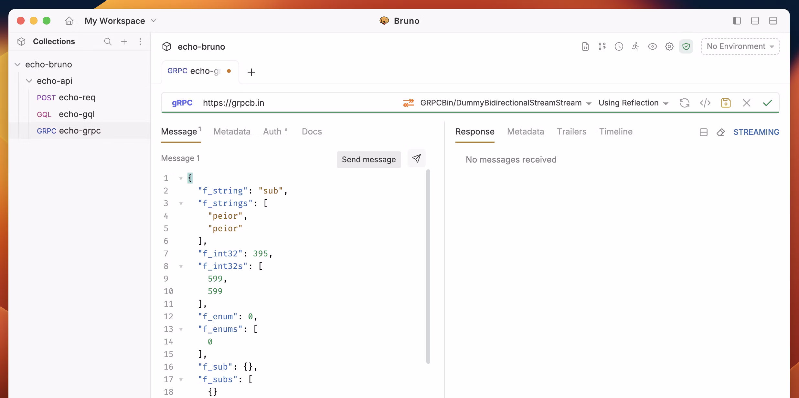Image resolution: width=799 pixels, height=398 pixels.
Task: Toggle the eye preview icon
Action: [652, 46]
